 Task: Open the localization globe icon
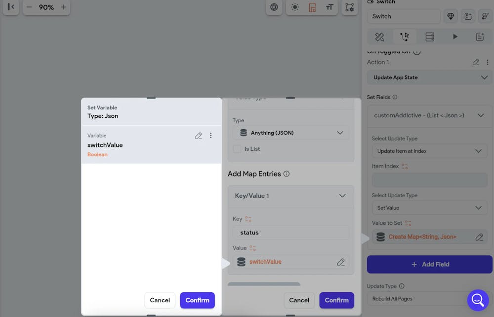(274, 8)
